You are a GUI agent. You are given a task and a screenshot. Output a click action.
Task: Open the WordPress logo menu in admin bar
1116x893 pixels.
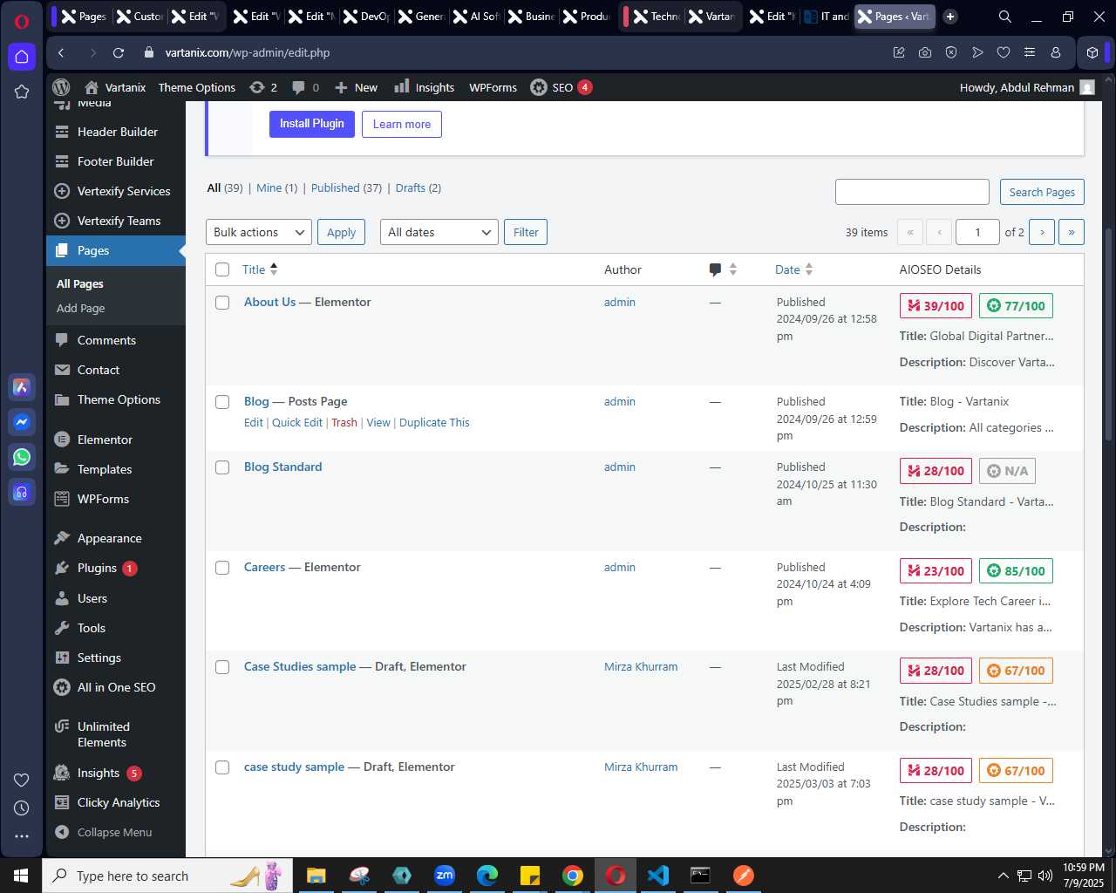point(61,87)
